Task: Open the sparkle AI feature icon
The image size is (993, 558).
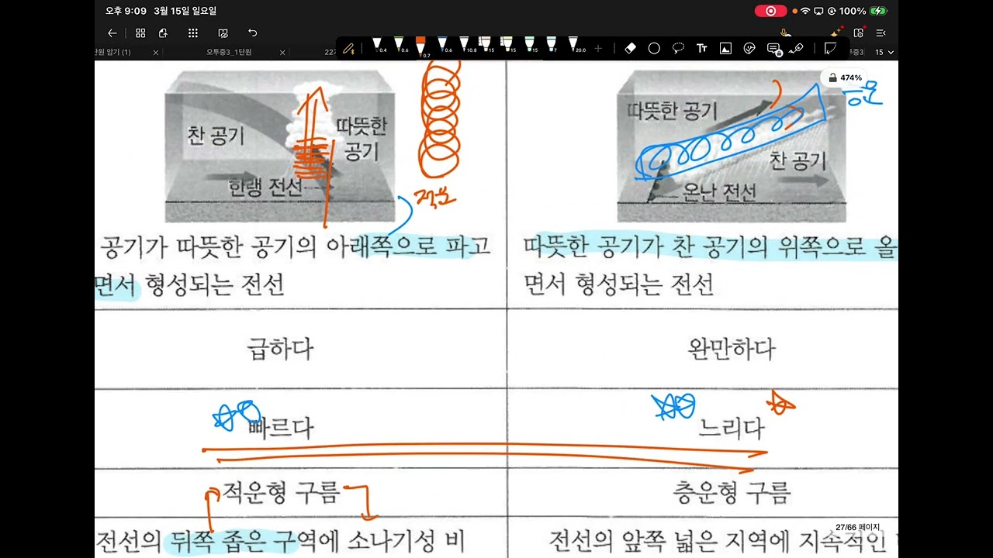Action: [835, 33]
